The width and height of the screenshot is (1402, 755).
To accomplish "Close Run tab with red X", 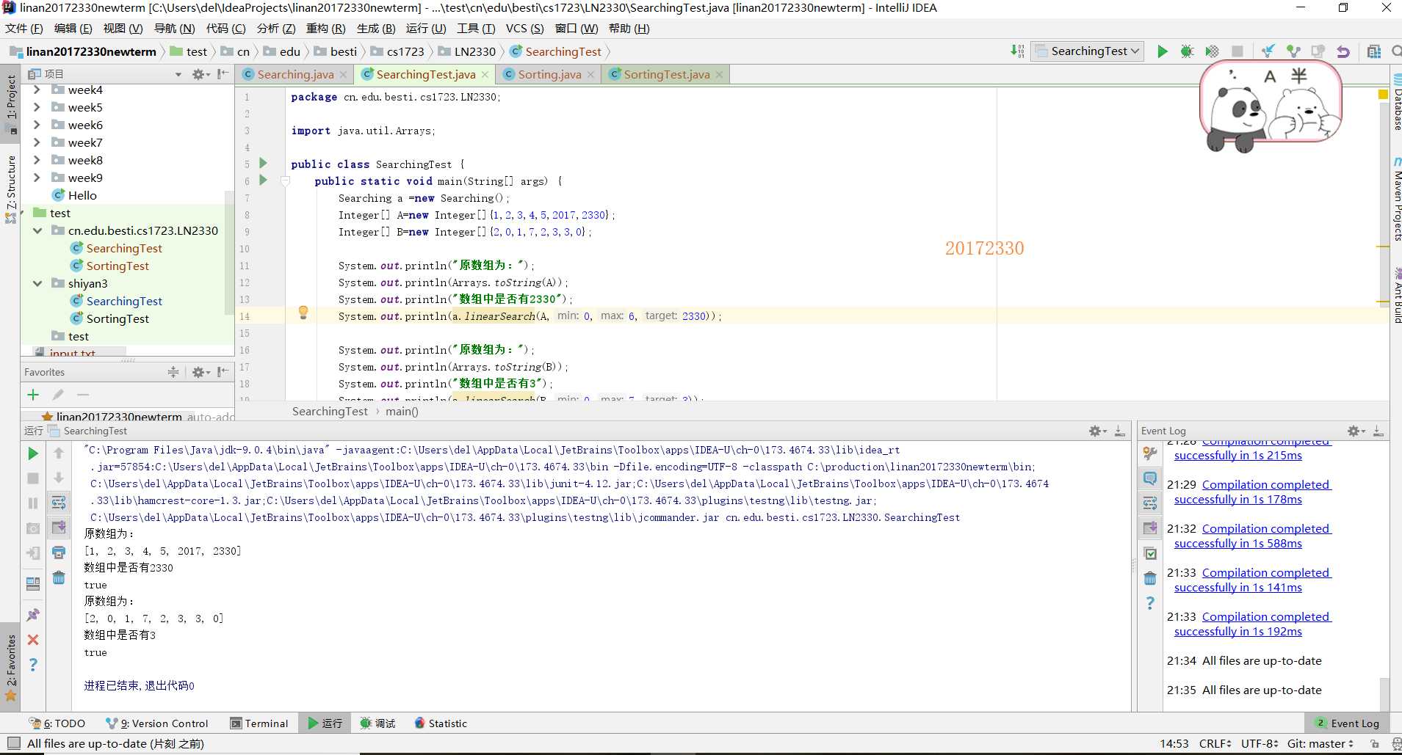I will (x=33, y=640).
